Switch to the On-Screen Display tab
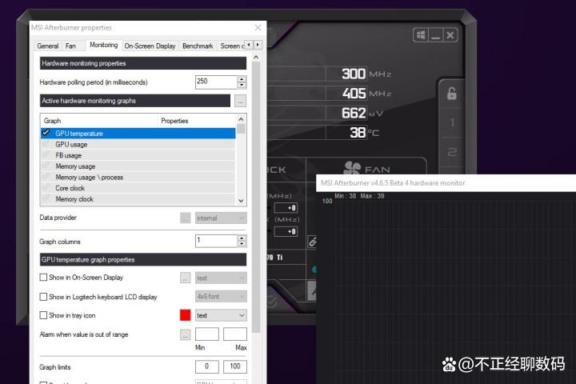This screenshot has height=384, width=576. (x=150, y=46)
